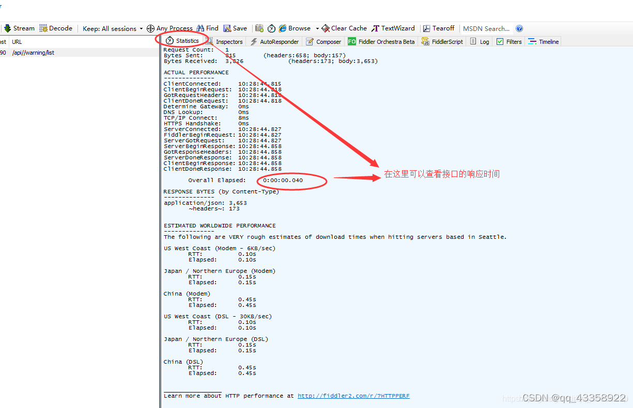Click the Overall Elapsed value 0:00:00.040
Viewport: 633px width, 408px height.
point(283,180)
